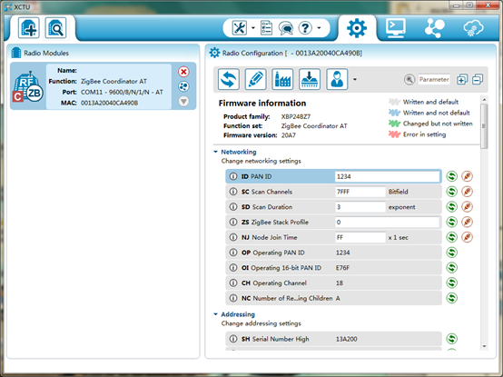Select the ZigBee Coordinator AT module entry

pos(103,86)
